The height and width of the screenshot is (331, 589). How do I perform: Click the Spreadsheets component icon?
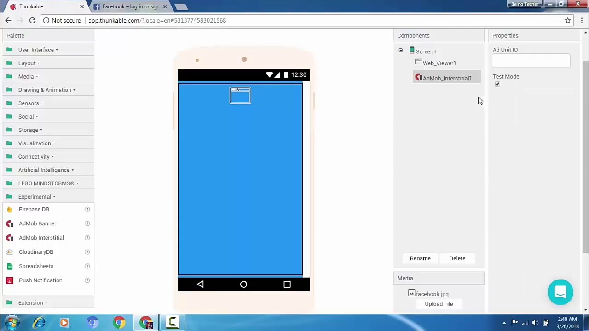9,266
